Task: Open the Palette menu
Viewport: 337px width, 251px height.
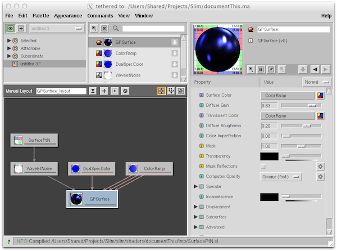Action: [x=40, y=16]
